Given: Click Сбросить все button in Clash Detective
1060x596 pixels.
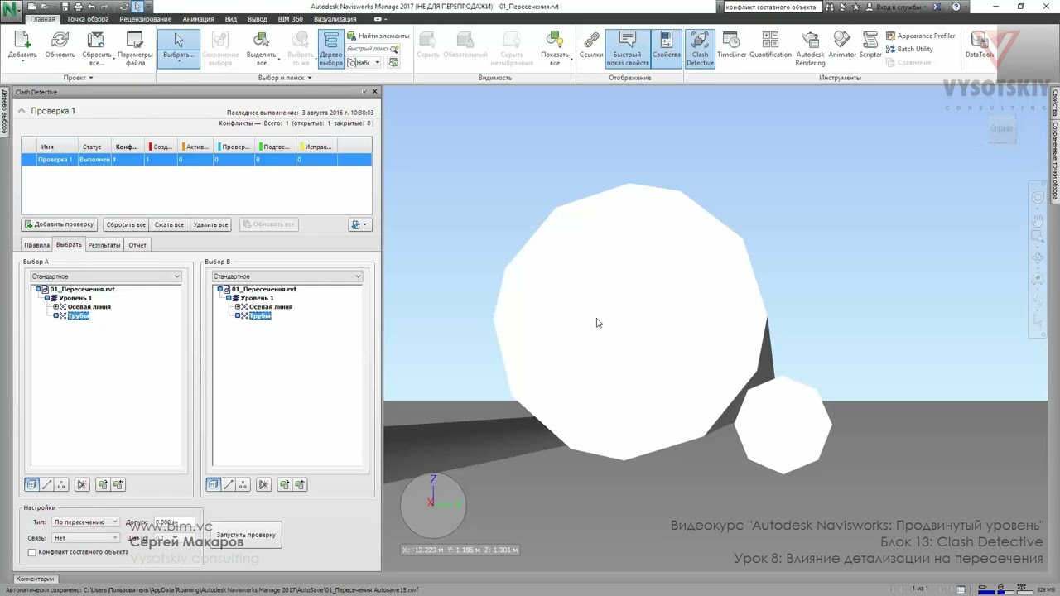Looking at the screenshot, I should point(126,224).
